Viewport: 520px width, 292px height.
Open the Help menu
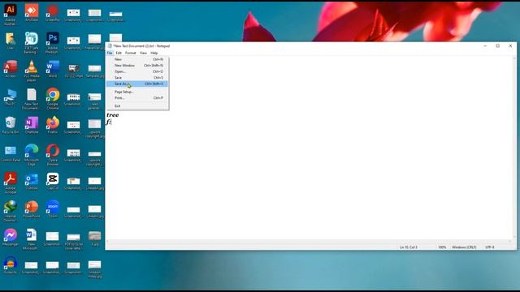154,53
